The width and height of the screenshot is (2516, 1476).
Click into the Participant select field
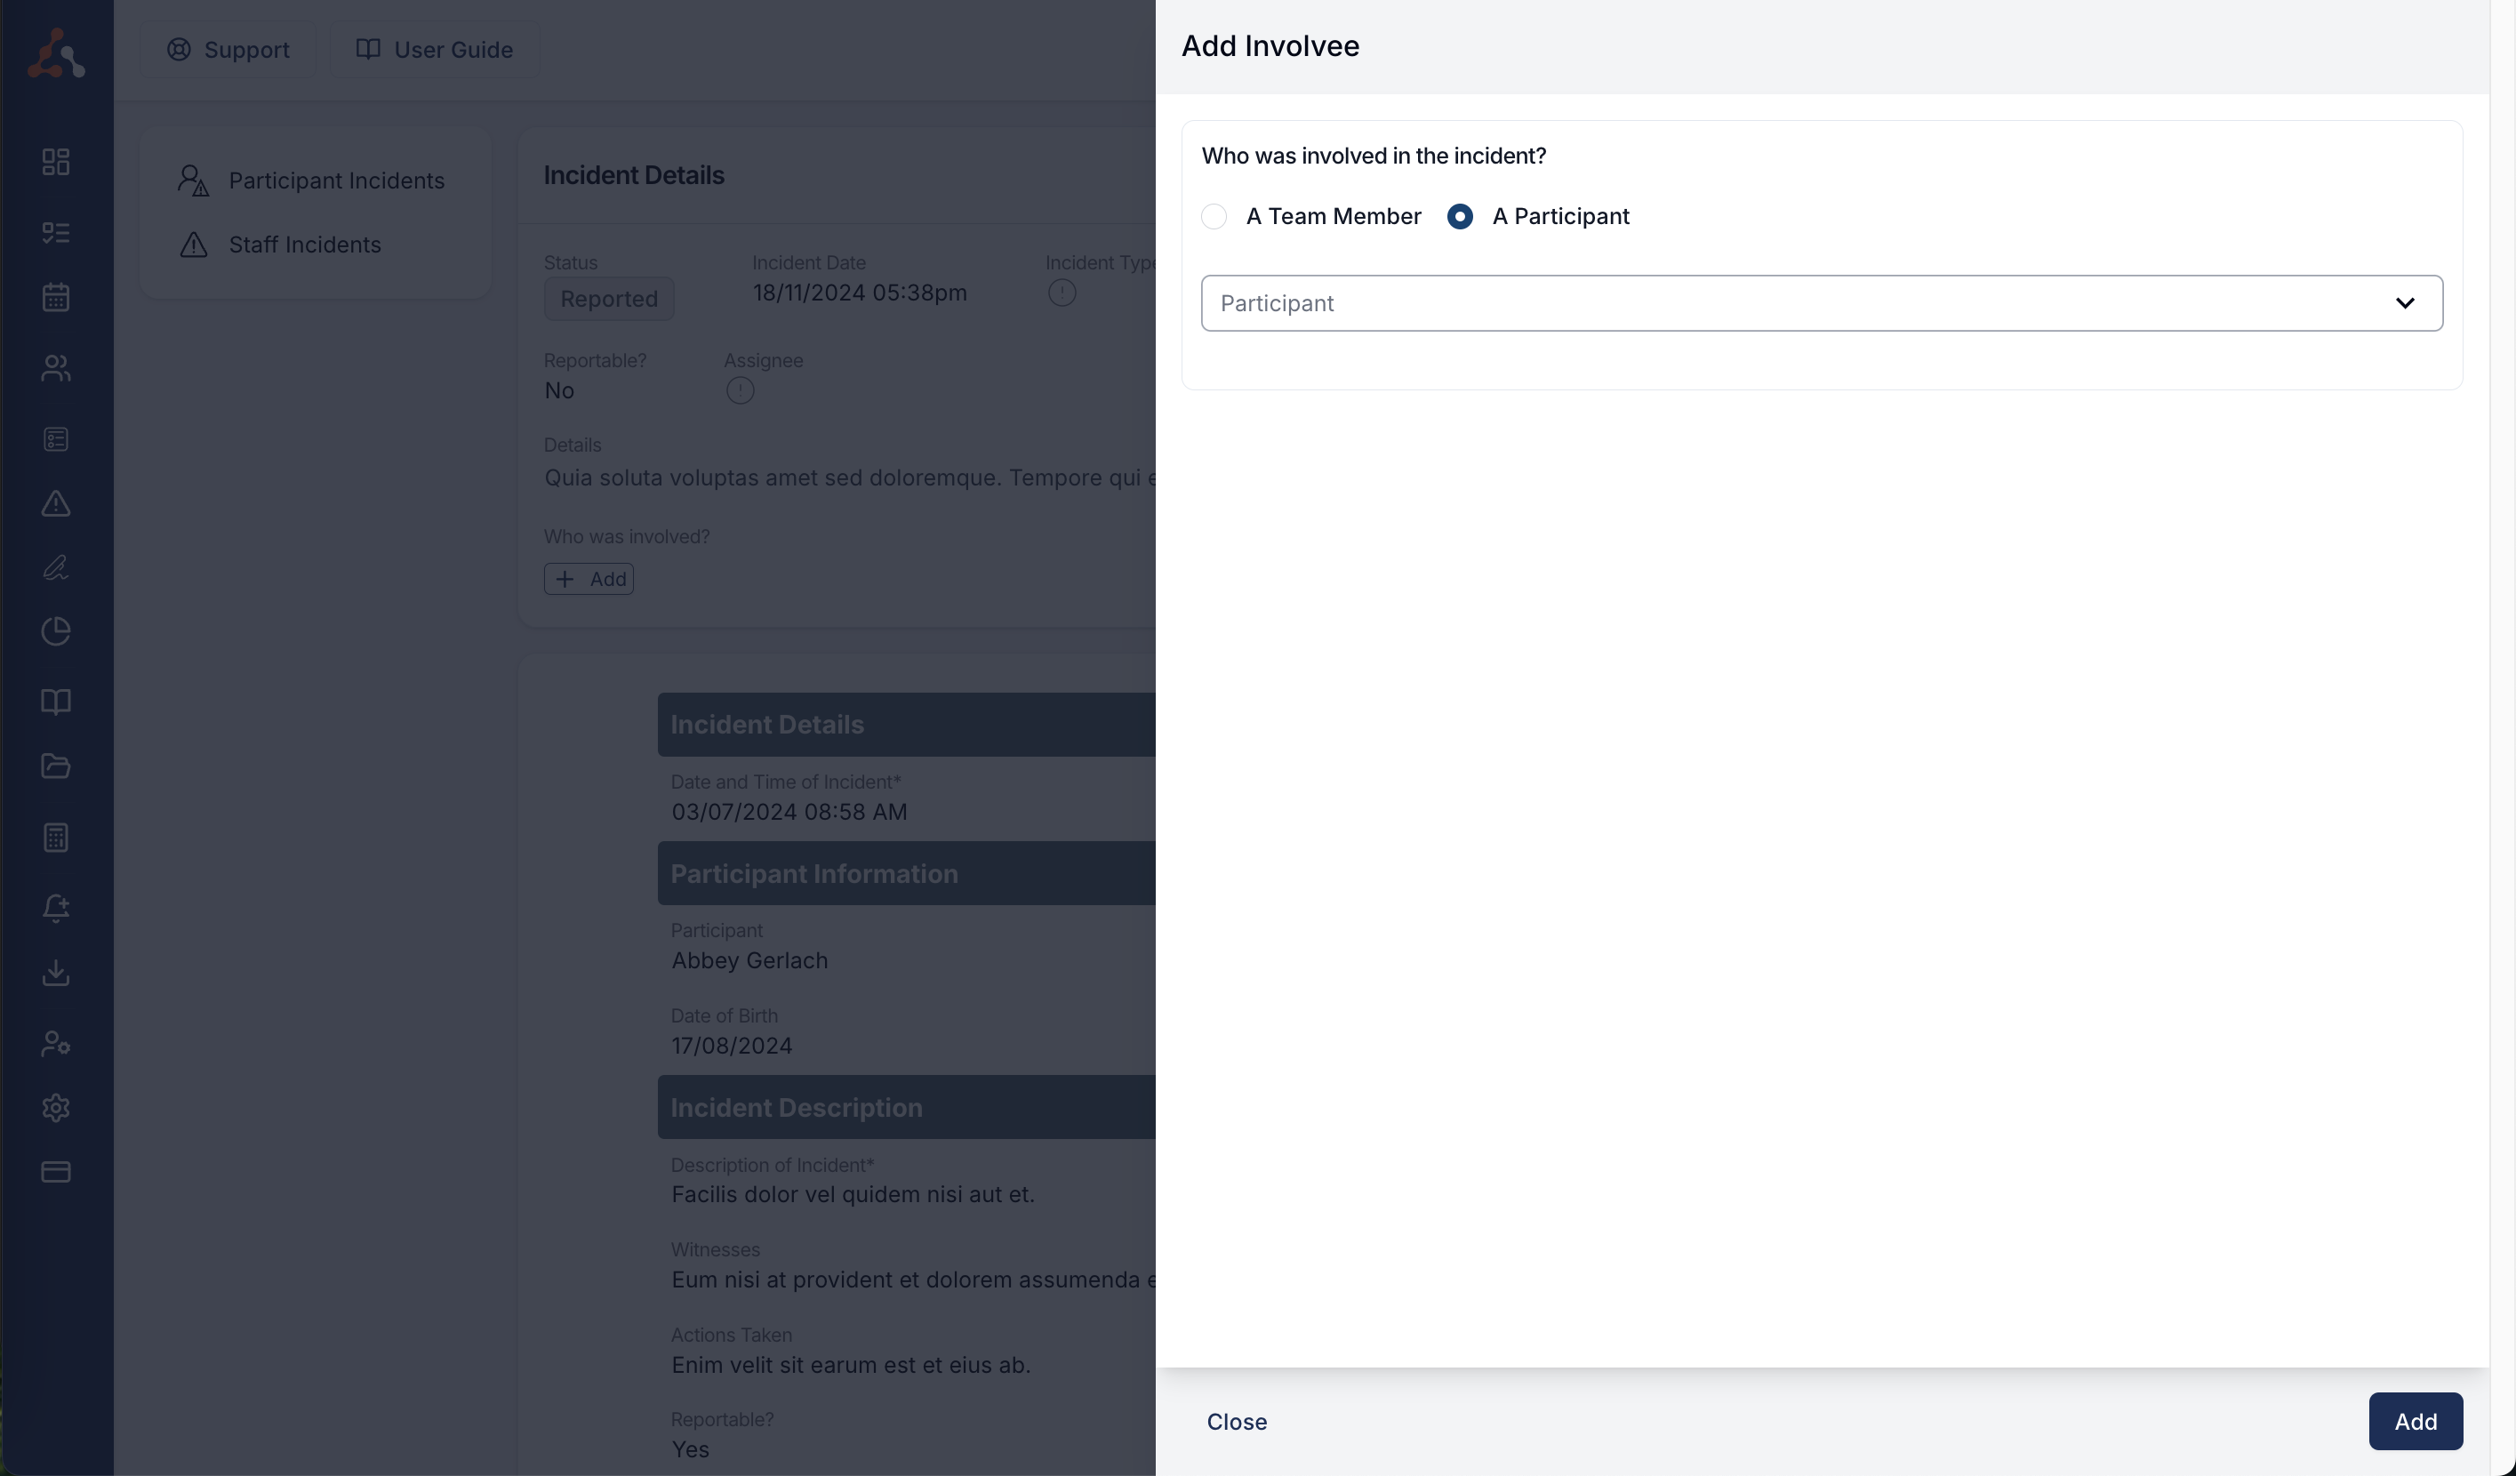click(1821, 303)
